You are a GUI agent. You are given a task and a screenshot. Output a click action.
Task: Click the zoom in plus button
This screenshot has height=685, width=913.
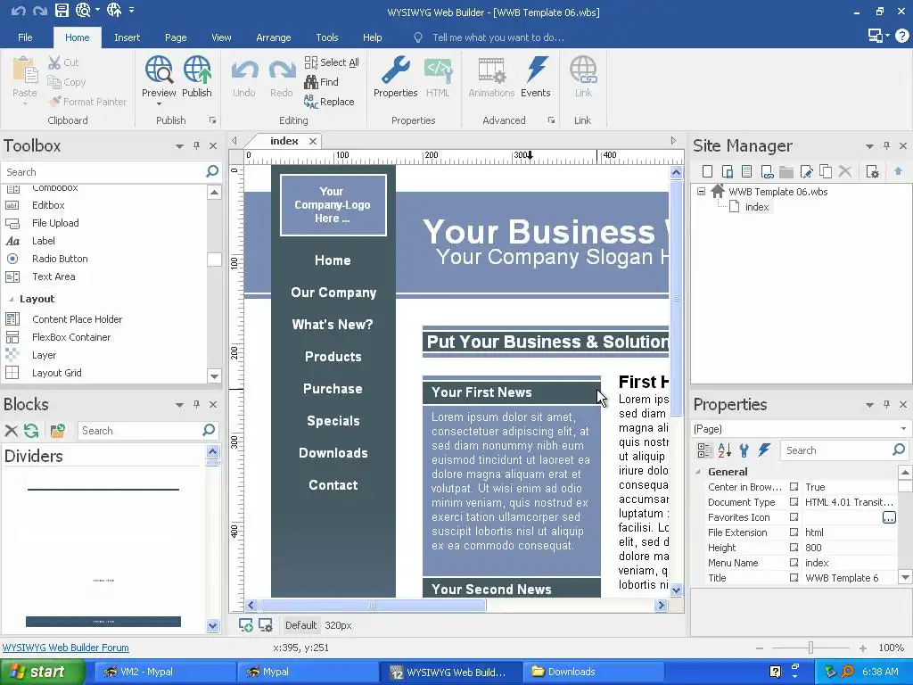[862, 648]
